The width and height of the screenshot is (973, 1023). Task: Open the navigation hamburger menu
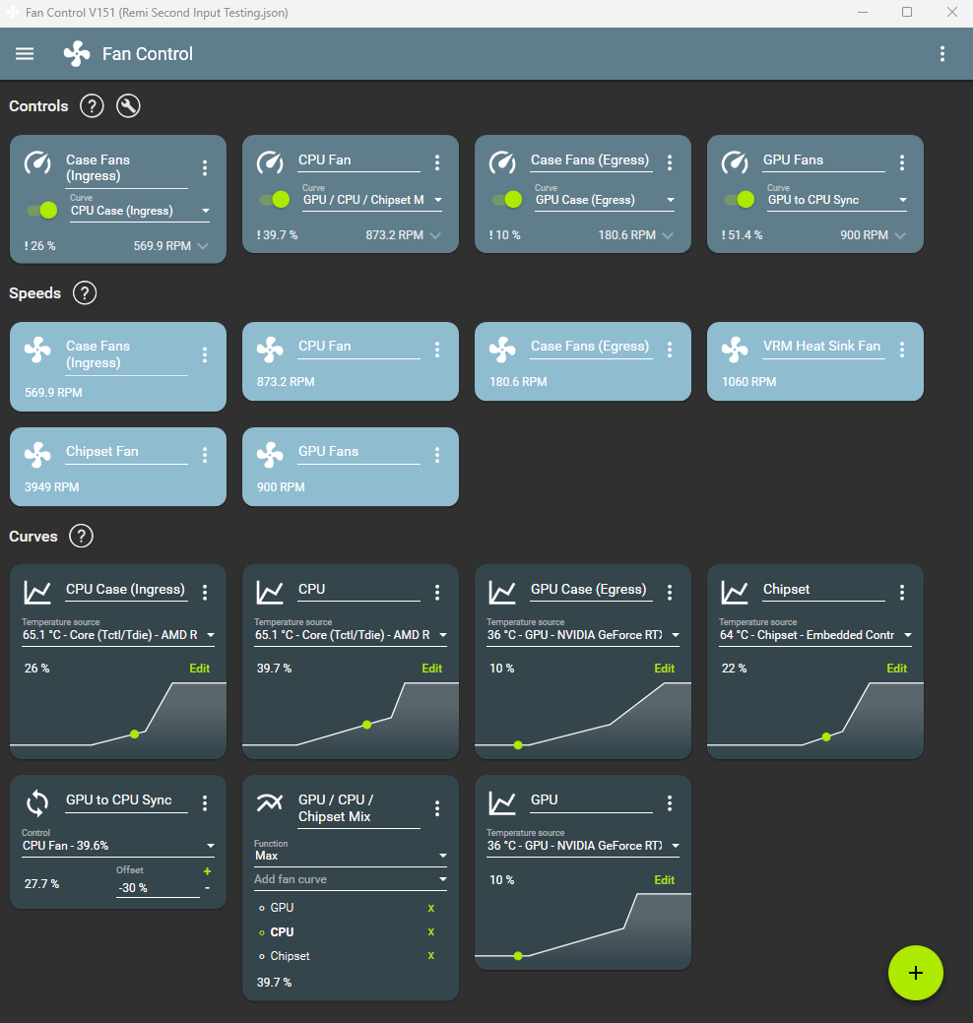click(x=25, y=53)
